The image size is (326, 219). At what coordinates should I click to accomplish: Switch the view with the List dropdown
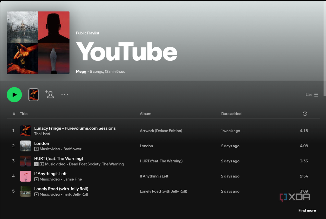312,95
